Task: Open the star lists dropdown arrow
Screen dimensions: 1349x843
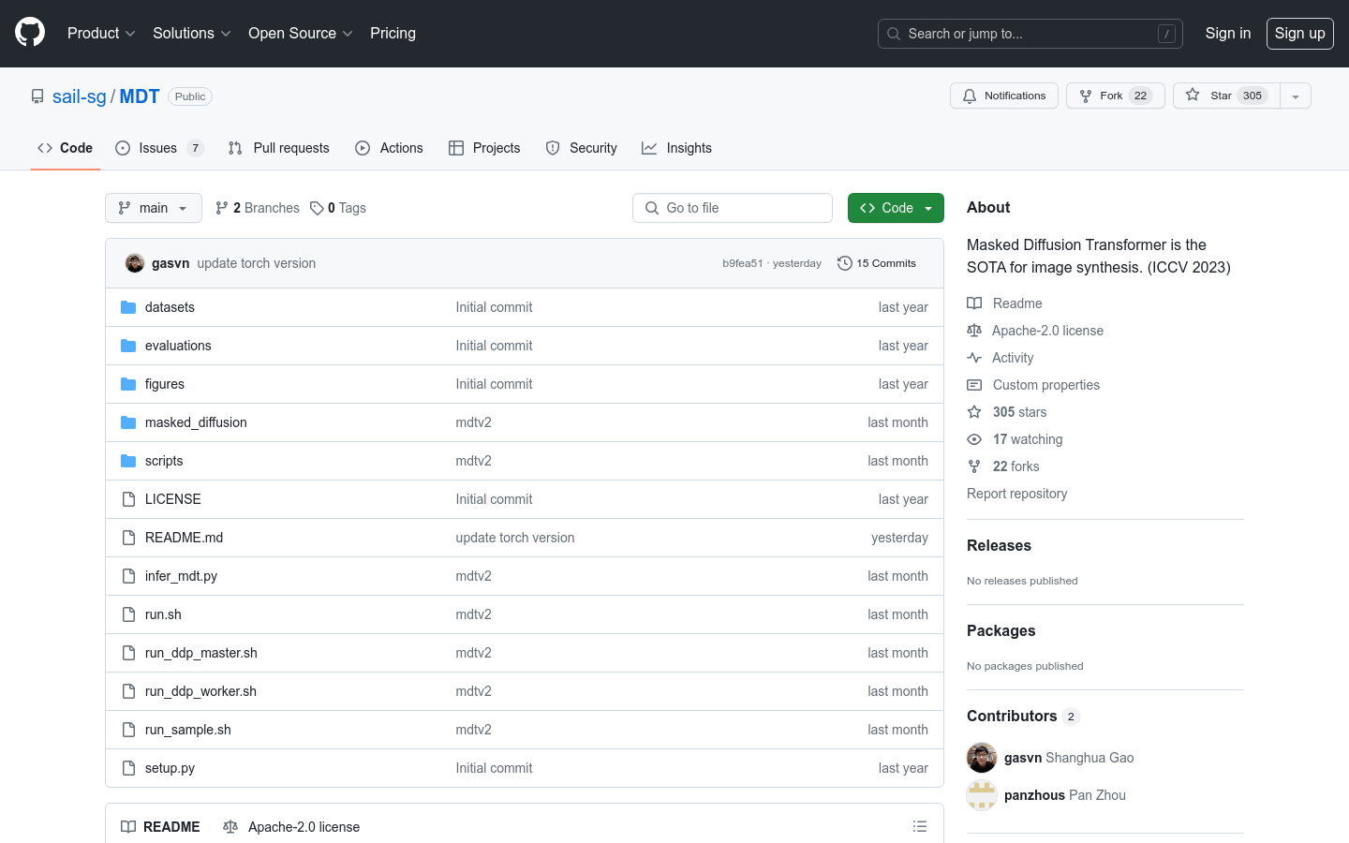Action: pos(1296,96)
